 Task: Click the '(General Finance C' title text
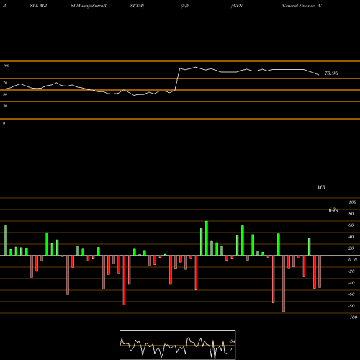click(x=302, y=6)
